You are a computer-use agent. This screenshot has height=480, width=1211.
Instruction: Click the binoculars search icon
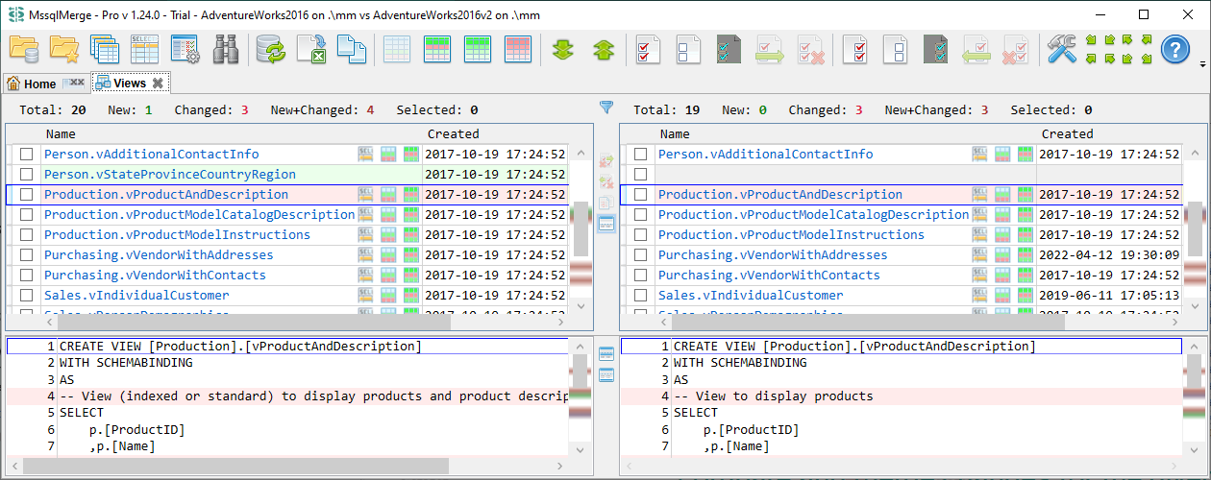226,49
